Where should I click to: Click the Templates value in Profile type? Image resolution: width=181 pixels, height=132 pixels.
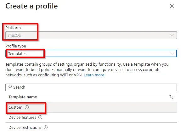click(x=17, y=53)
